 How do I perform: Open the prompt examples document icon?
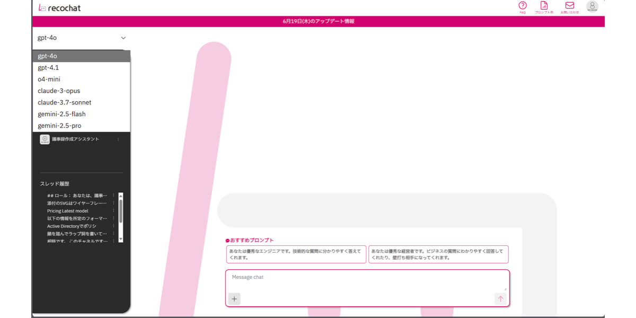point(544,5)
